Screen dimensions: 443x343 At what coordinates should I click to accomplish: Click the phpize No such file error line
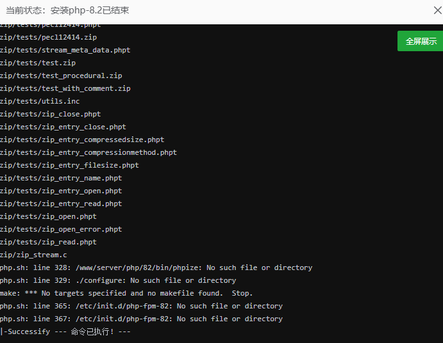point(156,267)
